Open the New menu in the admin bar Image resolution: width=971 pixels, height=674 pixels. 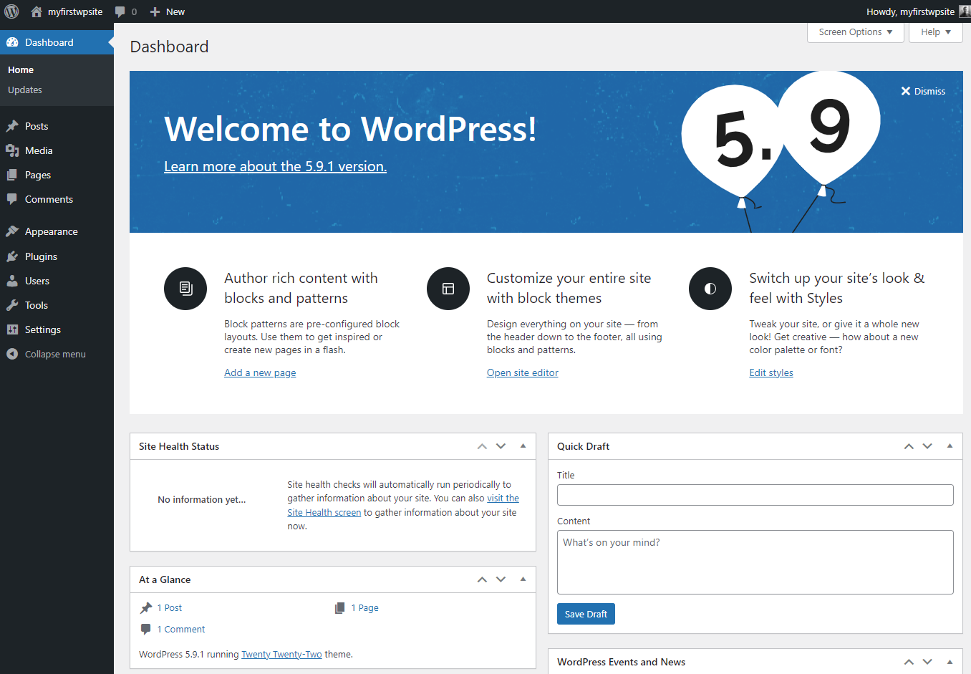167,11
